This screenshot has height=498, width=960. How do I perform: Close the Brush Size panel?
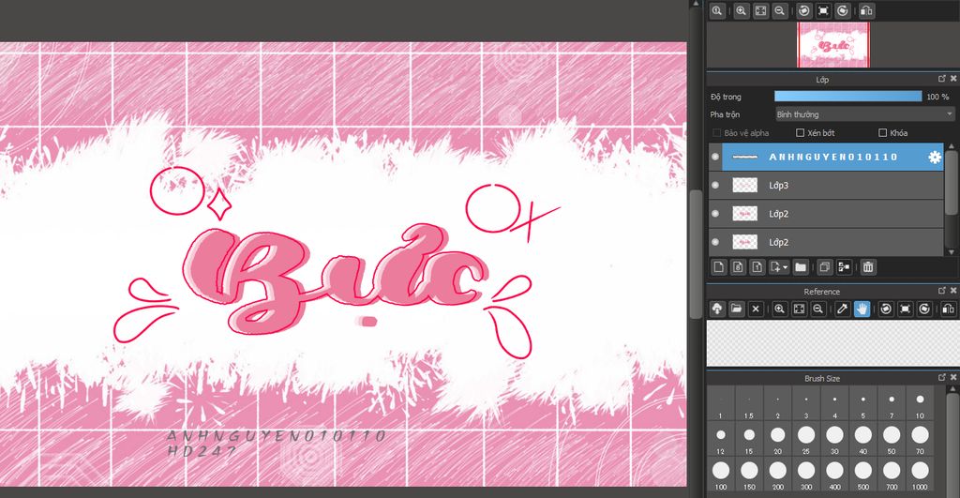point(953,377)
